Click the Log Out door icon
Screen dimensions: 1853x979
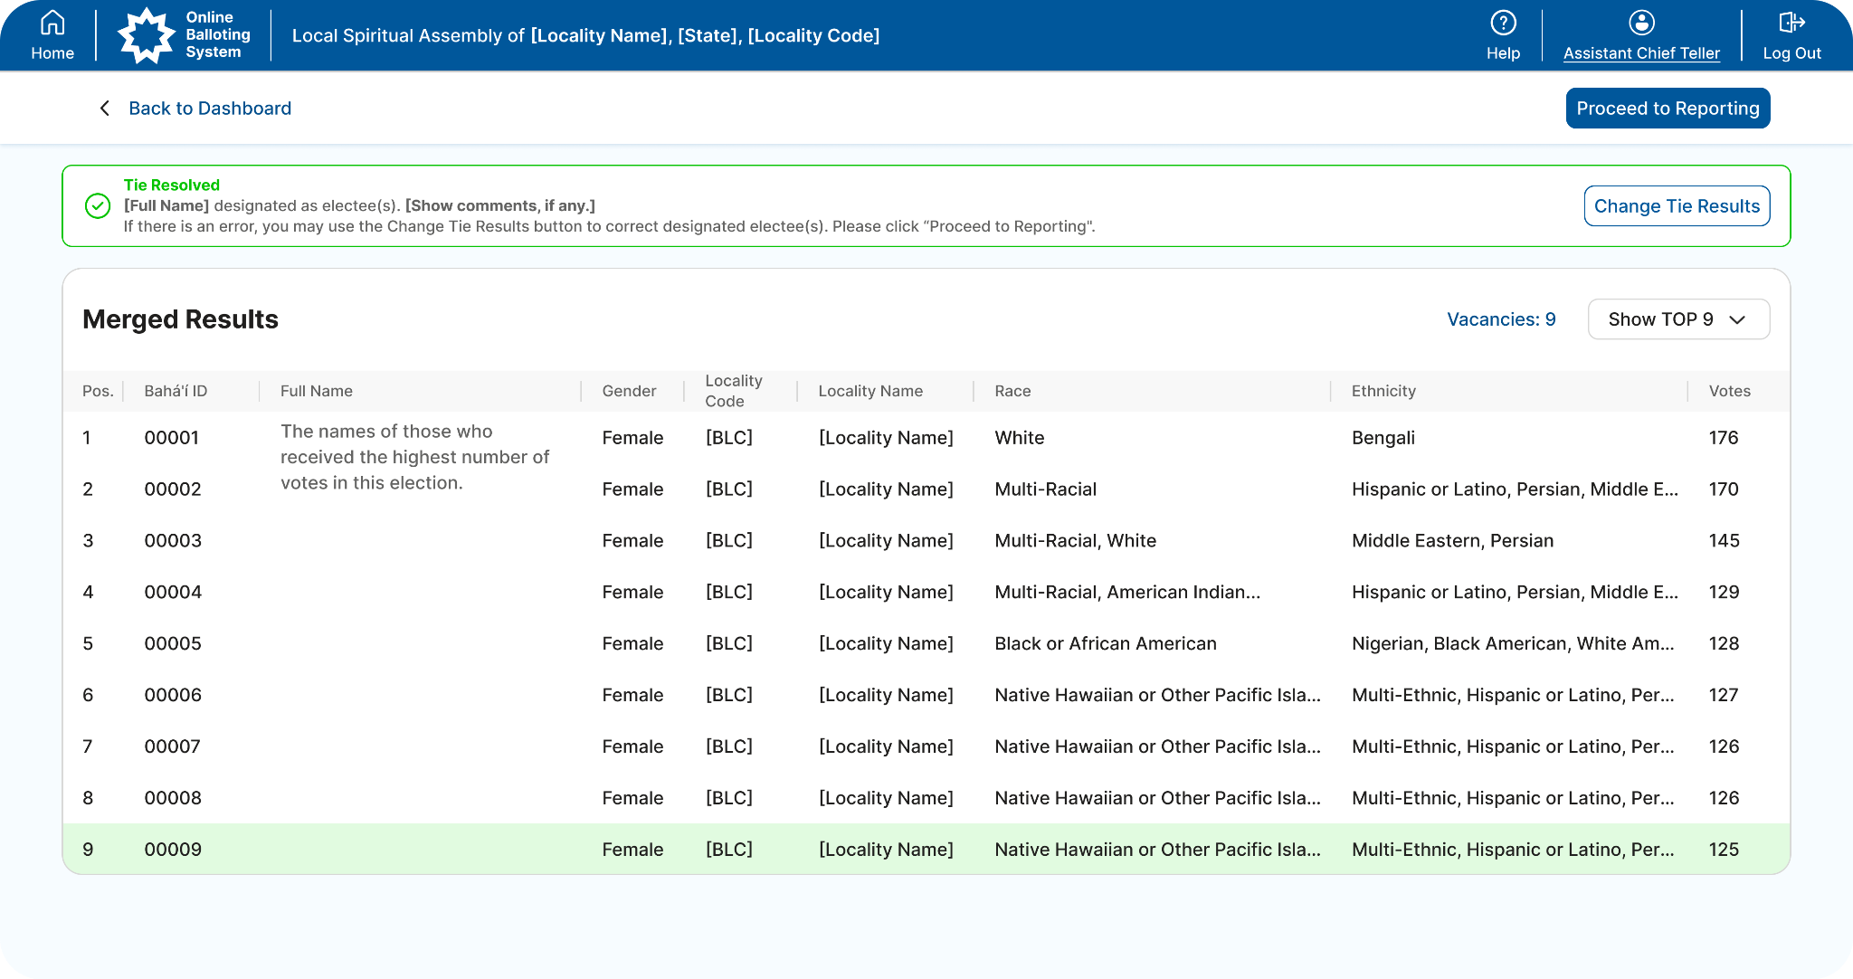coord(1791,24)
